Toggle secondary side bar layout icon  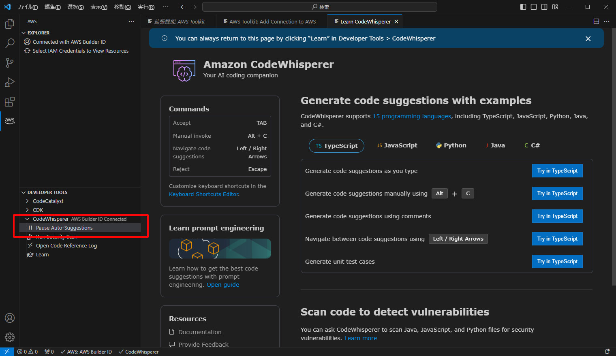(544, 7)
